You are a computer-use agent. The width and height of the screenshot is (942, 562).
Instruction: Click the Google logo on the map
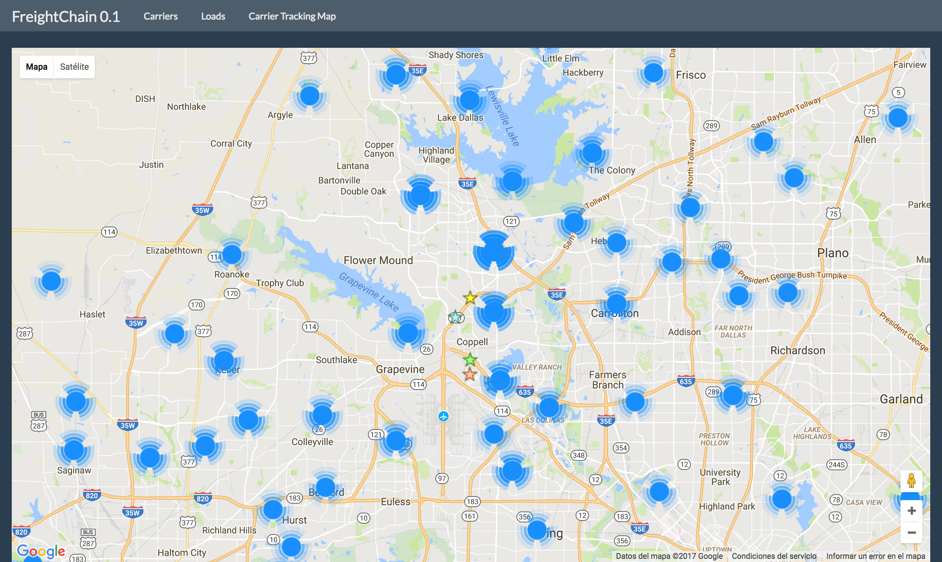(41, 551)
